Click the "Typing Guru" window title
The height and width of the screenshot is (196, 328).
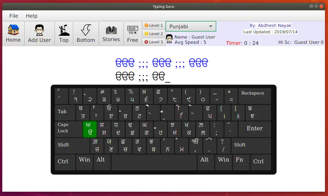163,7
